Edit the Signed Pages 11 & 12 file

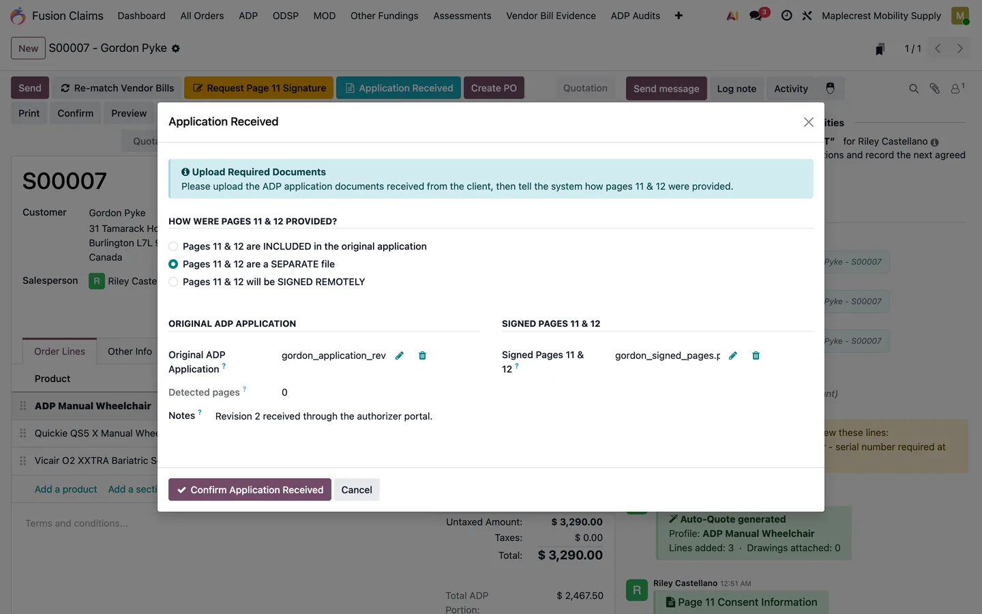(733, 355)
